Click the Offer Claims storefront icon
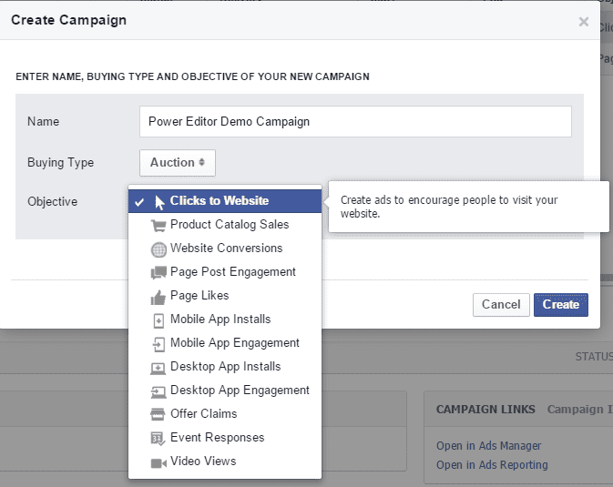 [158, 414]
